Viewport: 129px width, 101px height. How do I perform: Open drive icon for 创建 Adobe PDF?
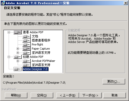click(18, 57)
